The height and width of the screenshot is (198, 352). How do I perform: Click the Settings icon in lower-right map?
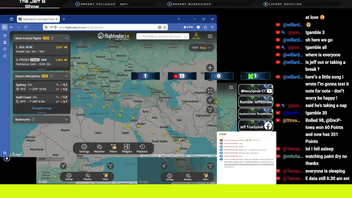[170, 177]
